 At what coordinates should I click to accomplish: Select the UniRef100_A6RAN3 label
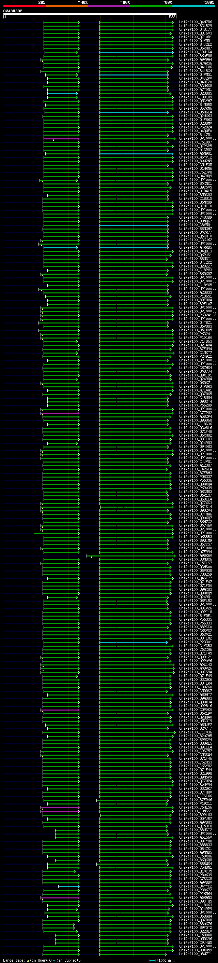pos(196,897)
